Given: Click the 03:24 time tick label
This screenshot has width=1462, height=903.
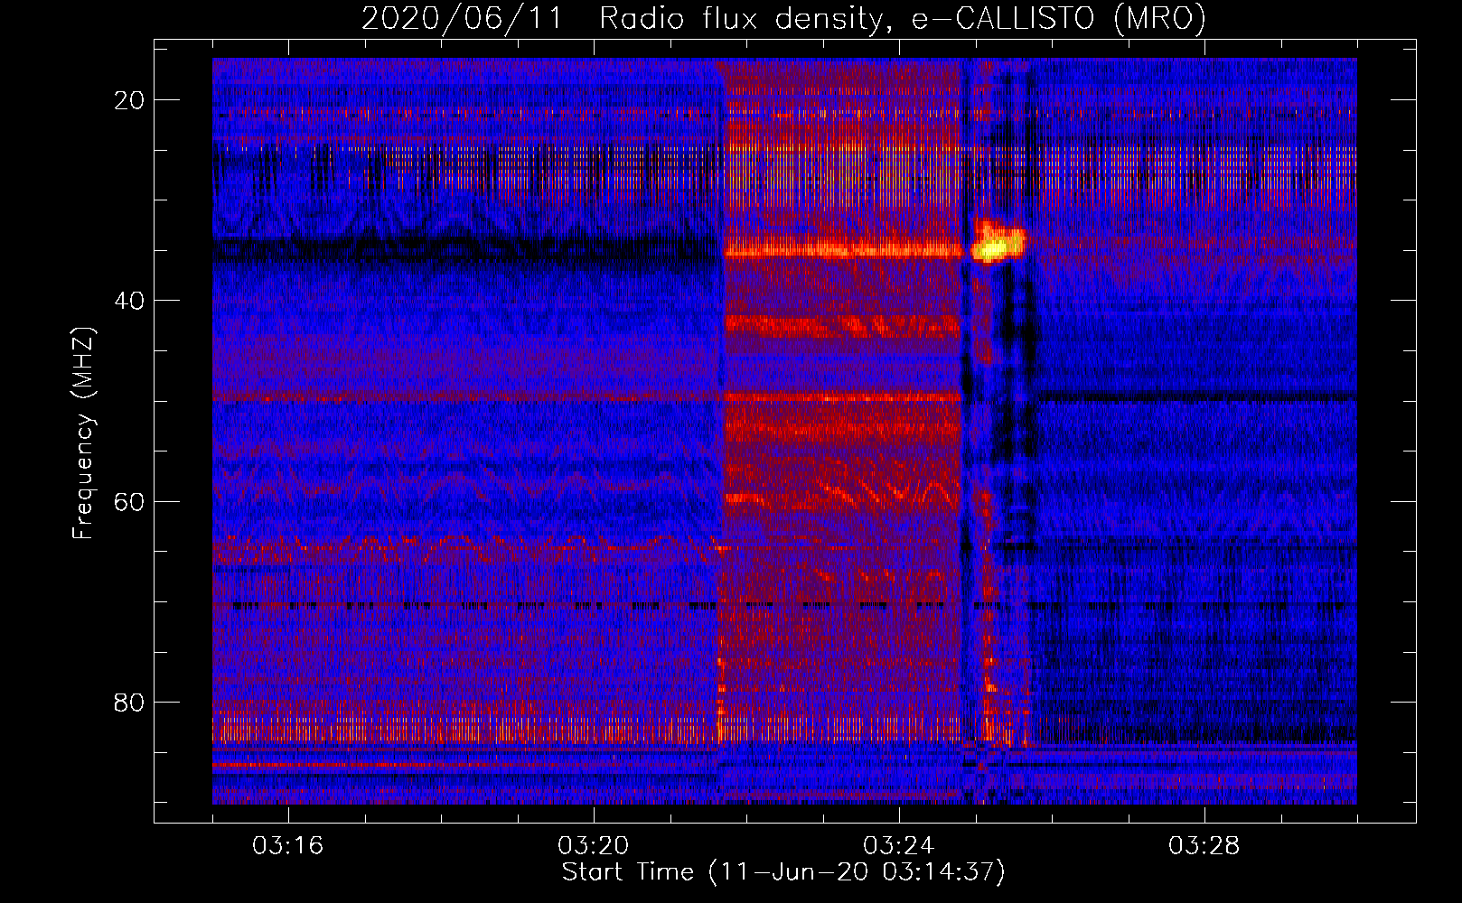Looking at the screenshot, I should [899, 846].
